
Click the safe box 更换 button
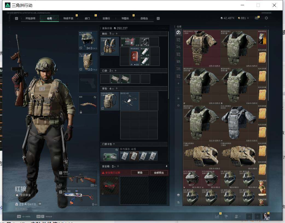tap(140, 173)
